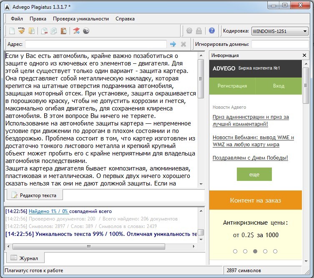Screen dimensions: 314x278
Task: Open the Правка menu
Action: 38,19
